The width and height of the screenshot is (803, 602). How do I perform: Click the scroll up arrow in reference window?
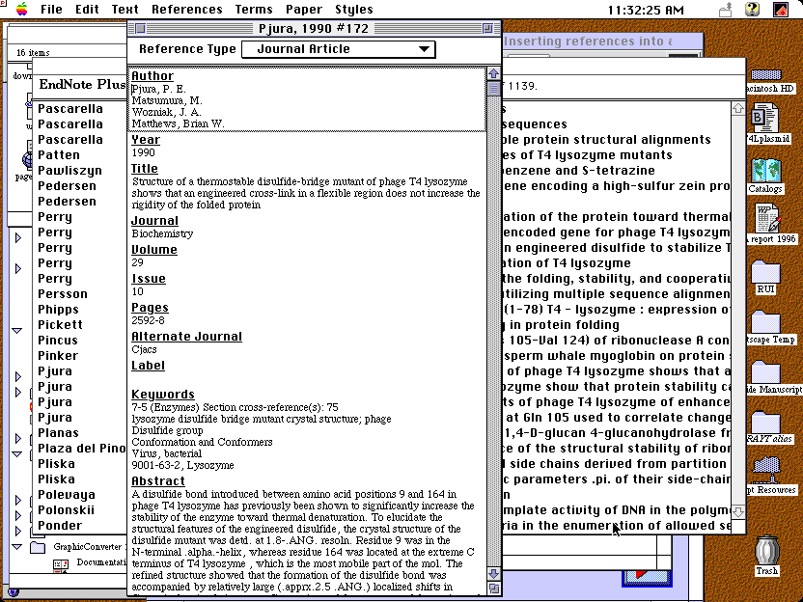tap(494, 73)
